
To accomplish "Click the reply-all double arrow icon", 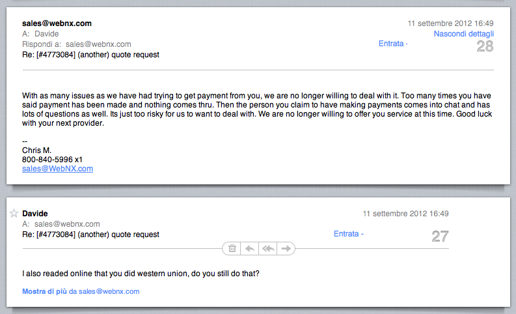I will click(x=268, y=248).
